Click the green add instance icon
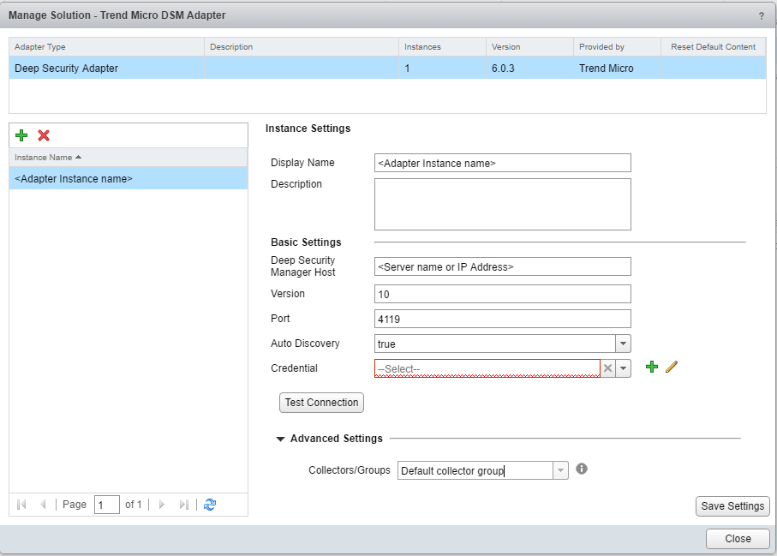 point(22,135)
